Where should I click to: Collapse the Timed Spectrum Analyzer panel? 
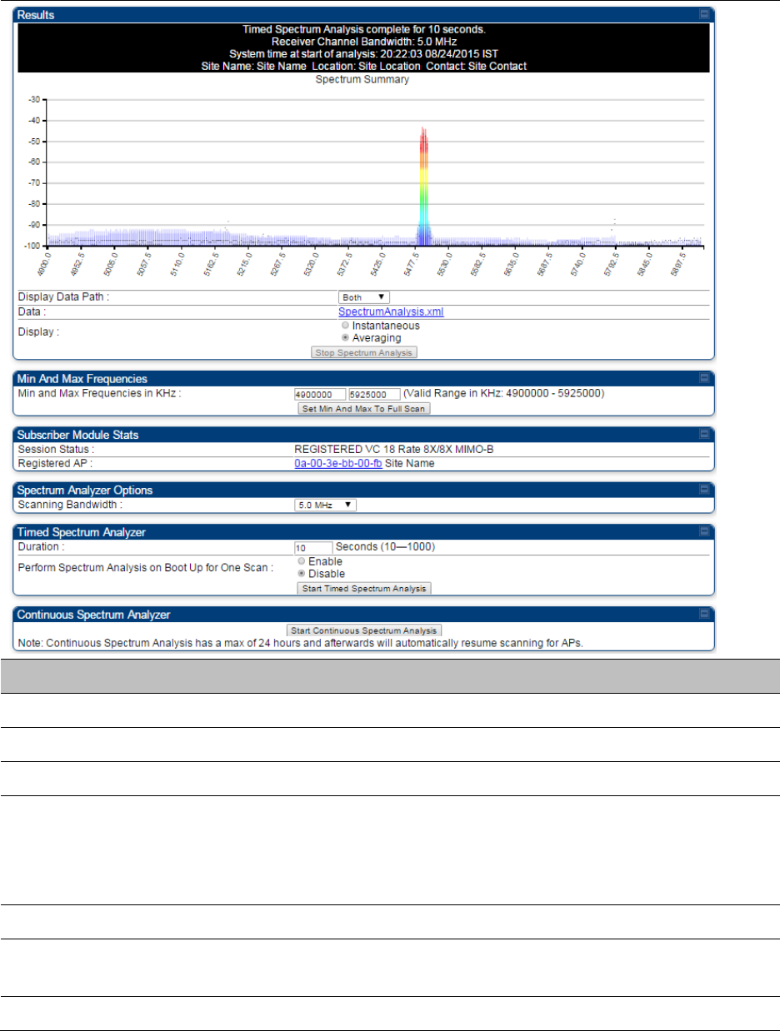tap(704, 531)
